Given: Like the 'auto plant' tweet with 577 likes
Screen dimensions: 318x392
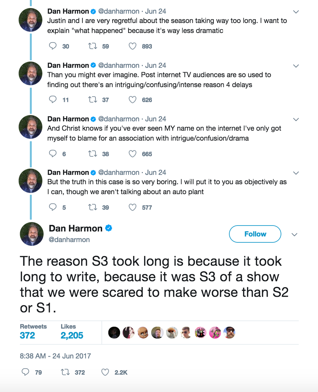Looking at the screenshot, I should pos(132,207).
